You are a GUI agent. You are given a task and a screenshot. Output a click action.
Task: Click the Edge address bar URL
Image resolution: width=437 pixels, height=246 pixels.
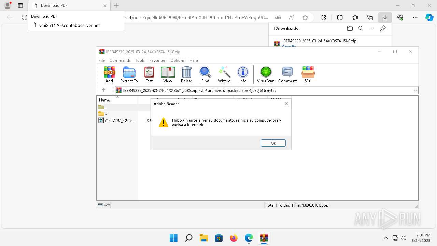tap(197, 17)
